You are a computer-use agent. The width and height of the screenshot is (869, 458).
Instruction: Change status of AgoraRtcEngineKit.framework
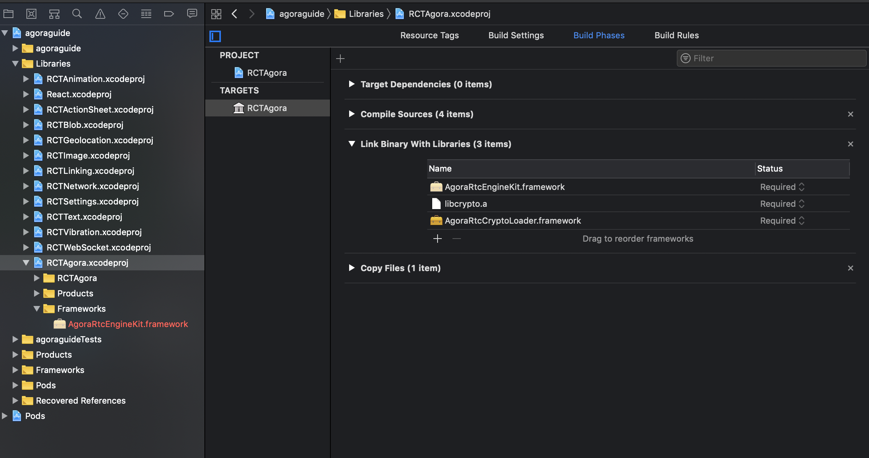click(x=782, y=187)
